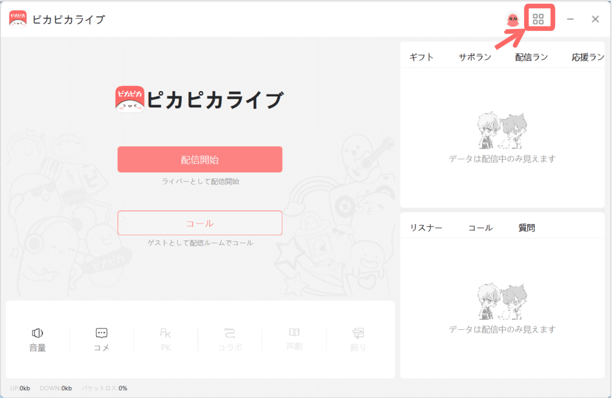Switch to the 応援ラン tab
612x398 pixels.
[588, 57]
